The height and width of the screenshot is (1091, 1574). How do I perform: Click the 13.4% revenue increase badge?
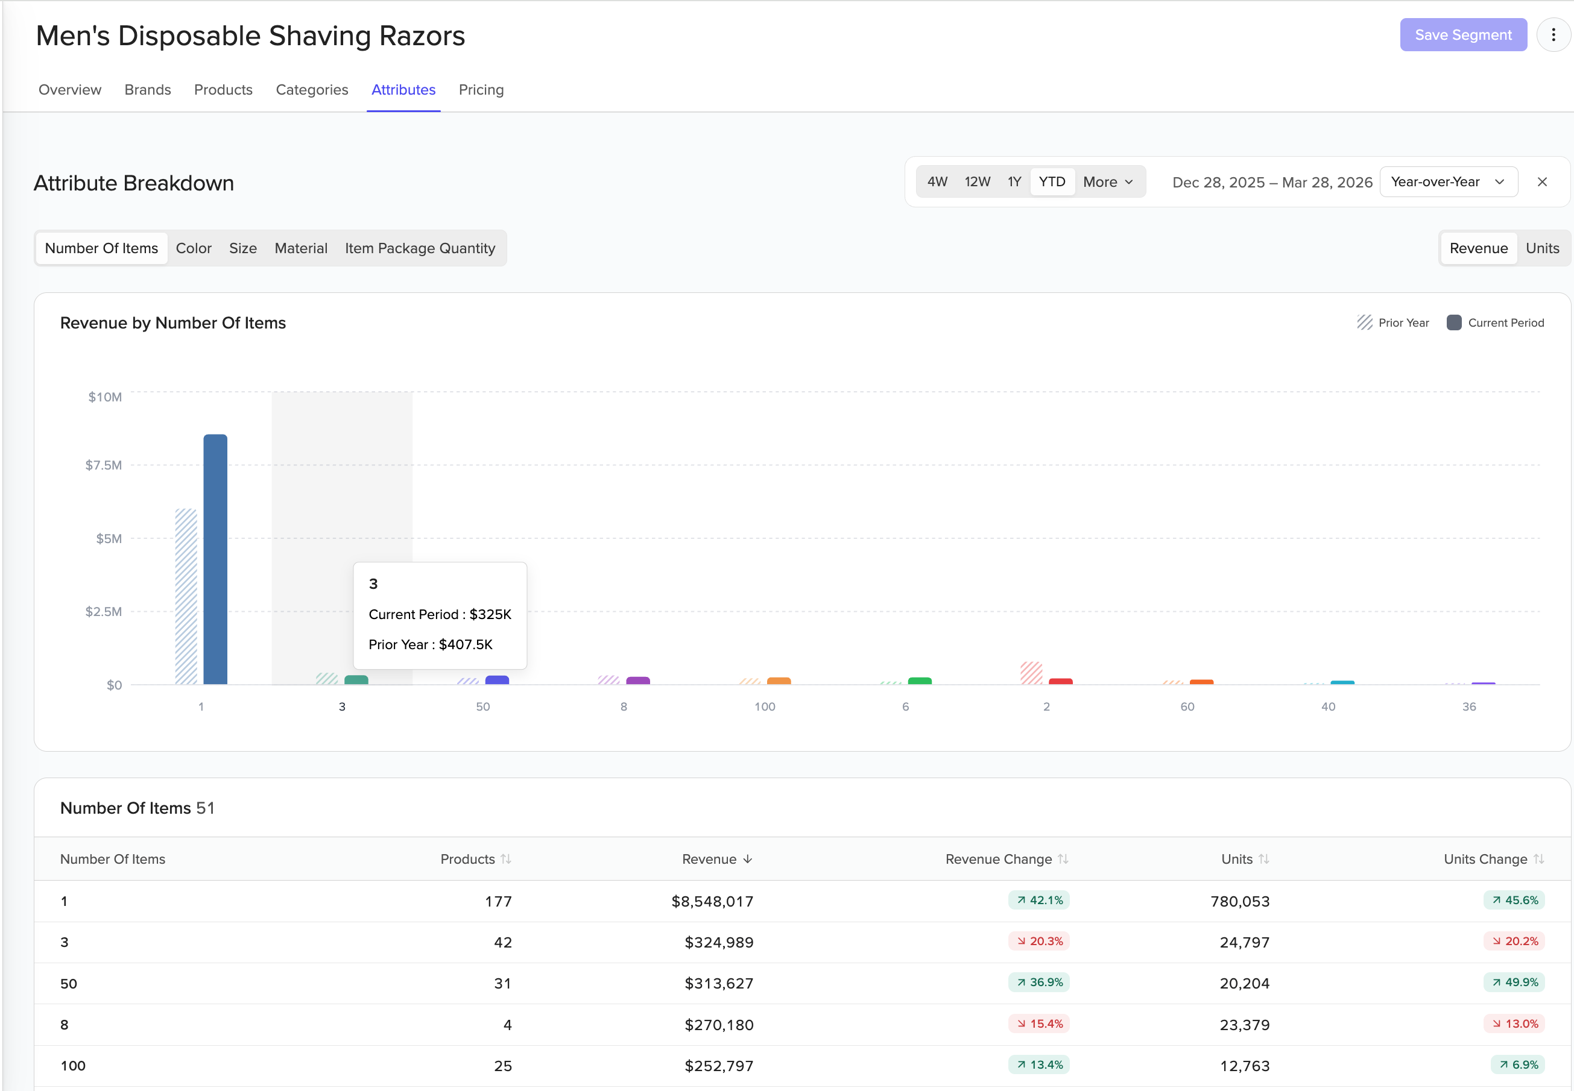tap(1038, 1065)
